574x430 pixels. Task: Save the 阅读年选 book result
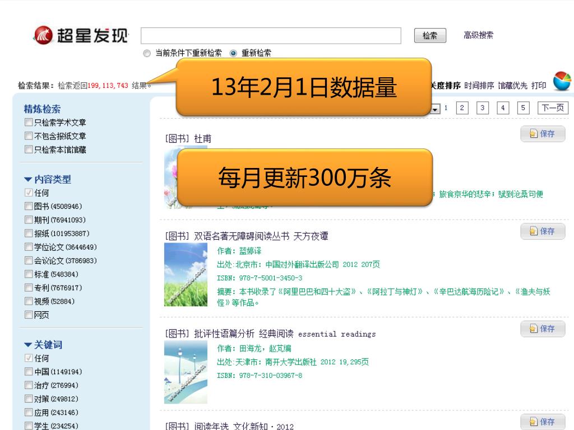tap(543, 422)
